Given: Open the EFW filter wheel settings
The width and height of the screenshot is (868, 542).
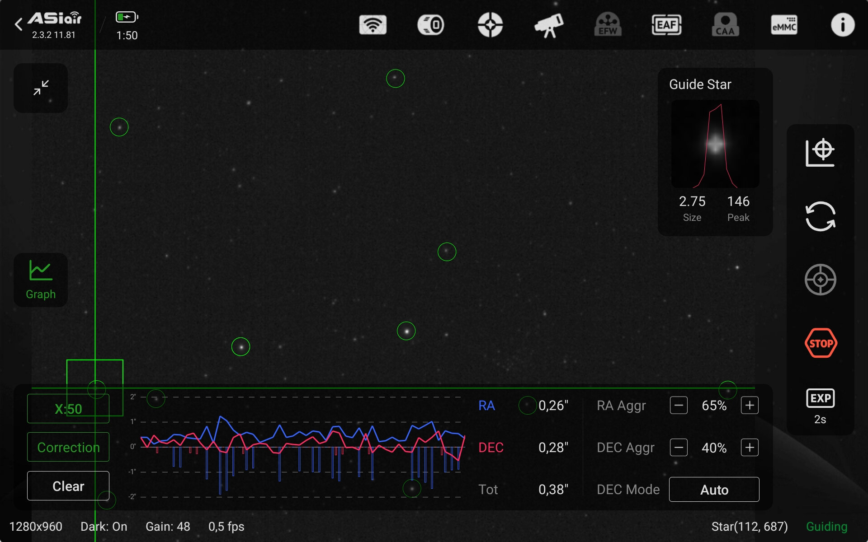Looking at the screenshot, I should pos(608,25).
